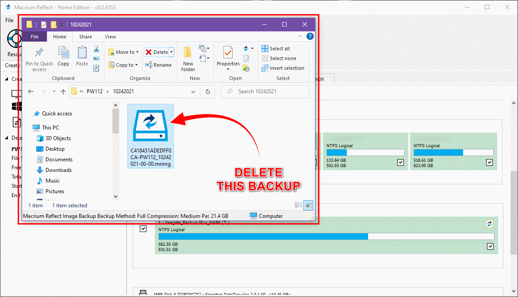Open the Easy access dropdown

click(x=204, y=58)
